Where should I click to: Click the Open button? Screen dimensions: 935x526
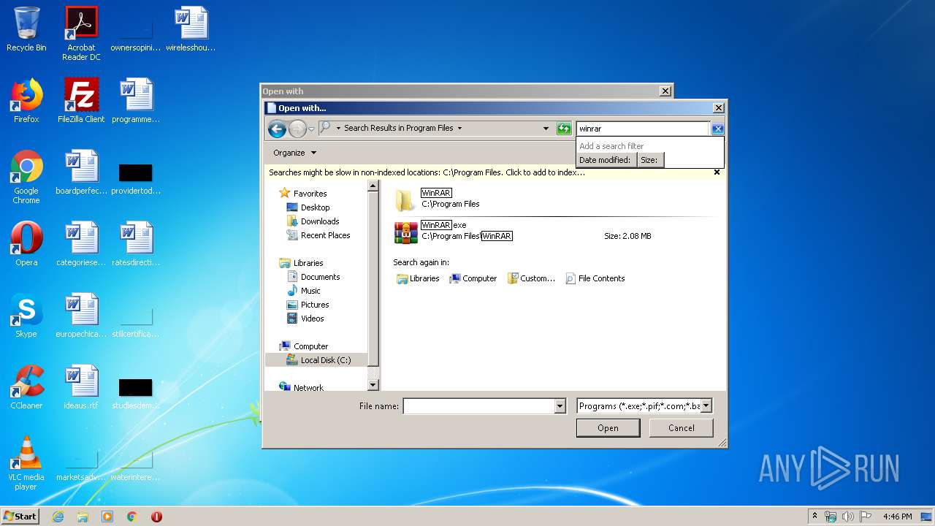tap(608, 428)
